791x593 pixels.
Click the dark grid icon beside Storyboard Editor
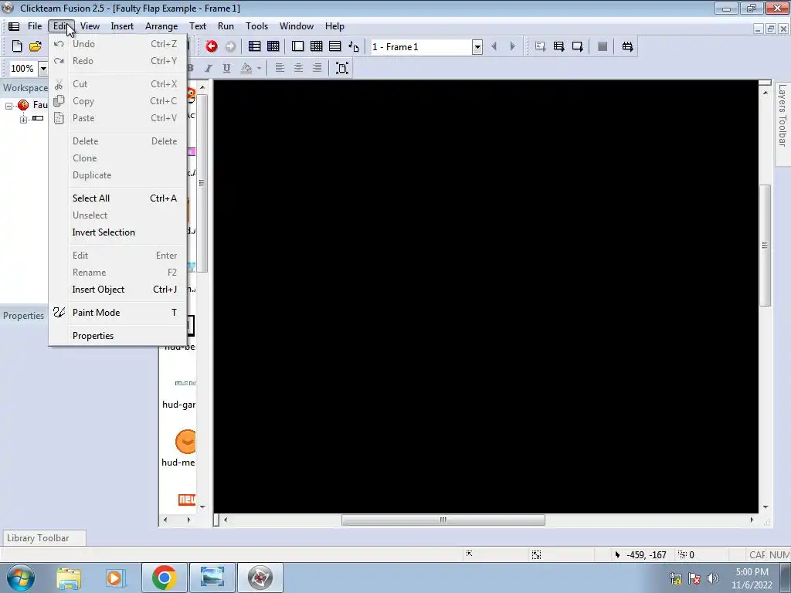coord(273,46)
